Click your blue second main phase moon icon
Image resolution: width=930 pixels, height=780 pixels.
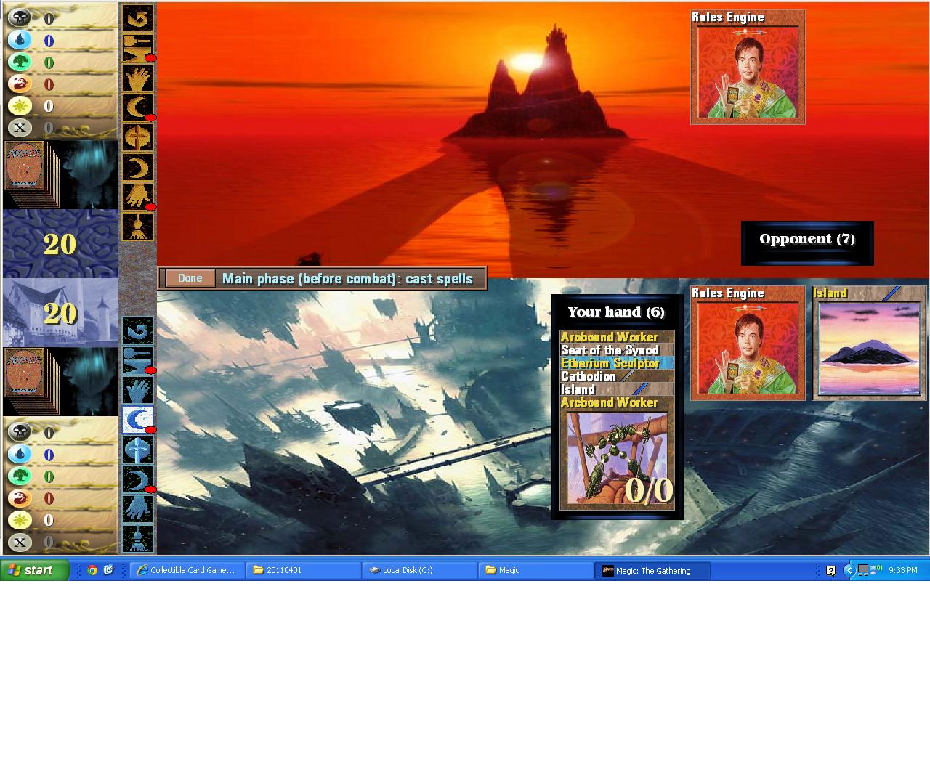pyautogui.click(x=137, y=479)
